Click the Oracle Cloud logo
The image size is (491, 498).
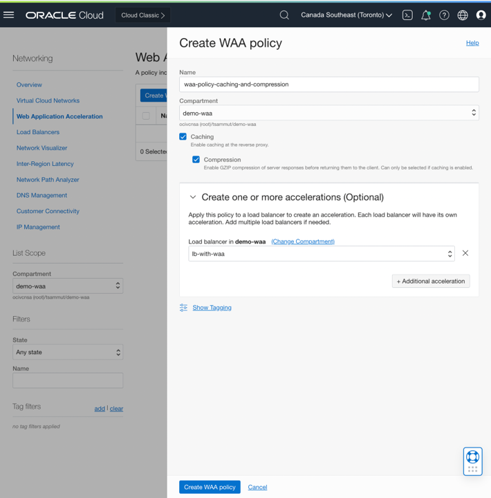(x=64, y=15)
